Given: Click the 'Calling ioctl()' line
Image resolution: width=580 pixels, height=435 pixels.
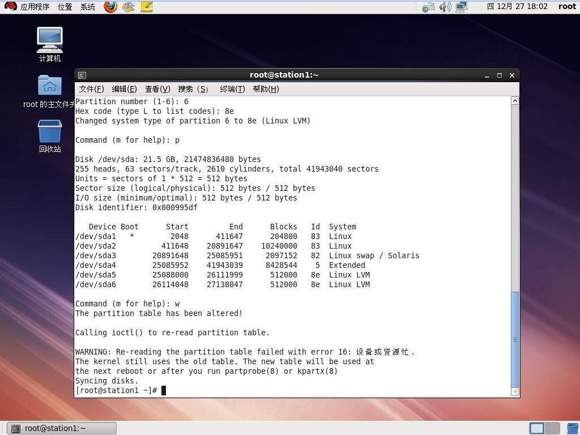Looking at the screenshot, I should click(172, 332).
